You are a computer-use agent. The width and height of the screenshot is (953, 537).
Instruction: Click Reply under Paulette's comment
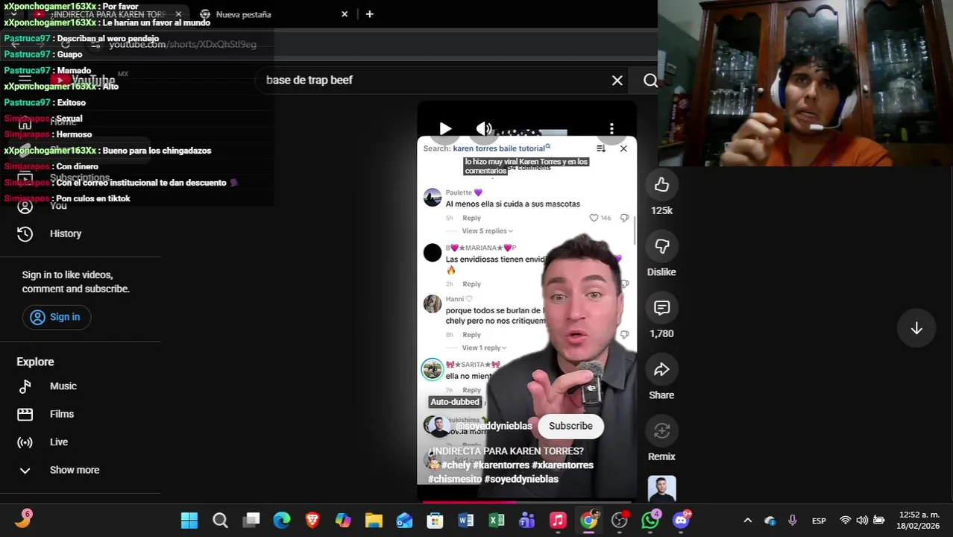[471, 218]
